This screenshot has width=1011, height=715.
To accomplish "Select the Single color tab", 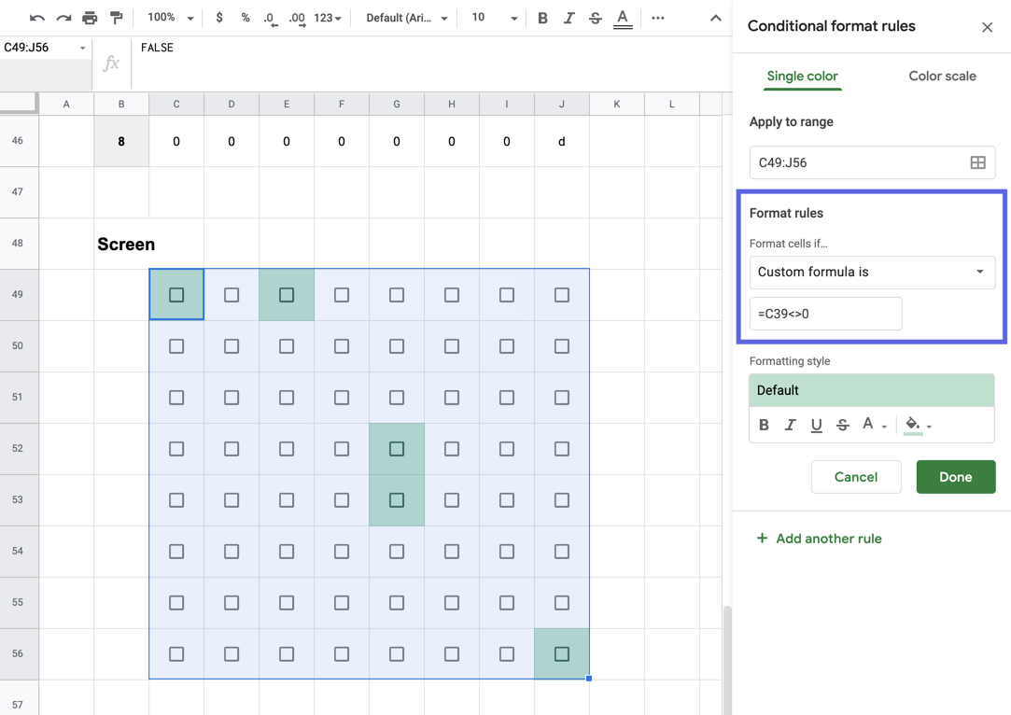I will click(802, 77).
